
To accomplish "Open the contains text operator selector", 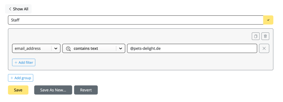I will (x=94, y=48).
